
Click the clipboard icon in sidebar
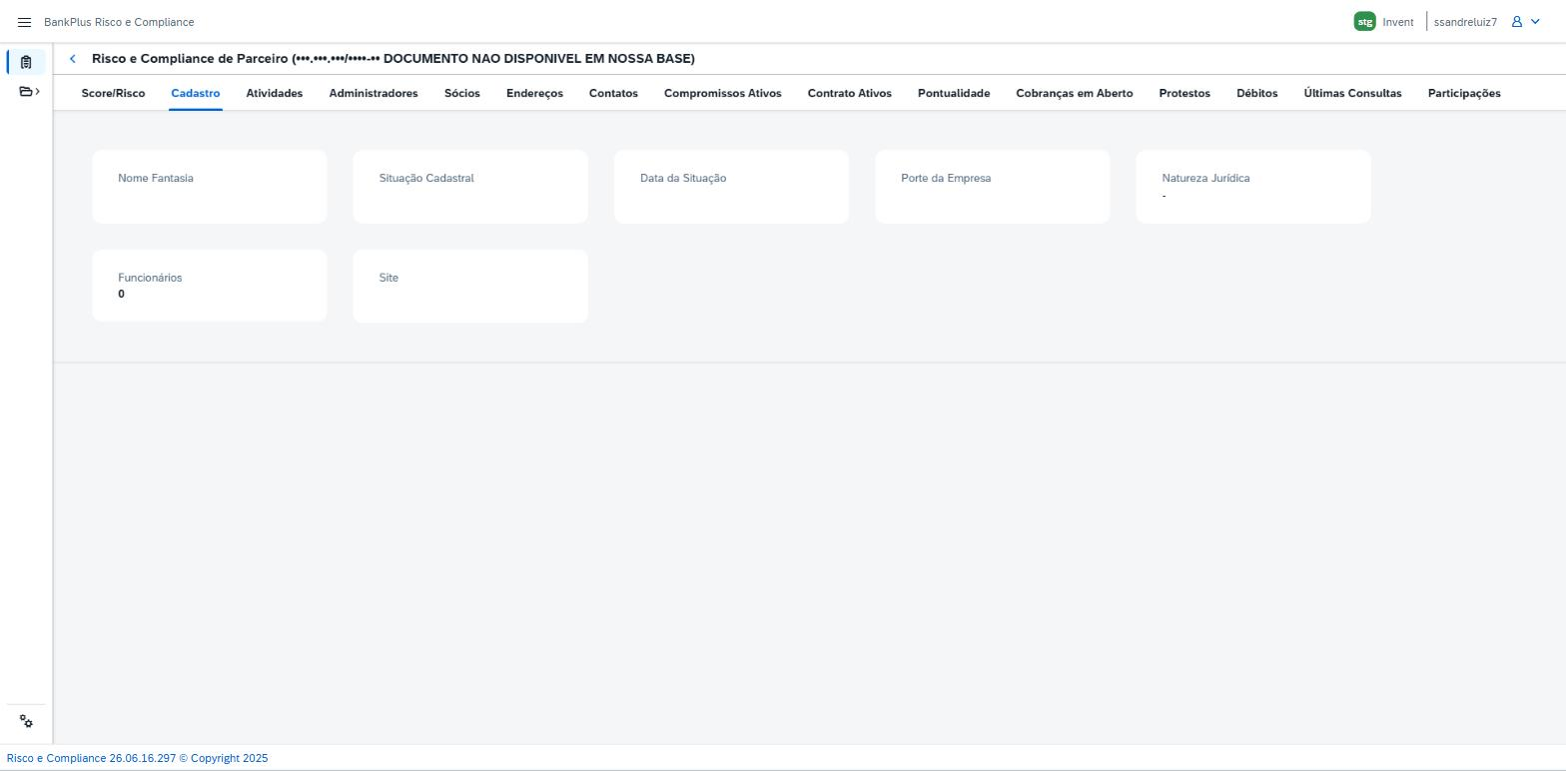click(x=26, y=62)
